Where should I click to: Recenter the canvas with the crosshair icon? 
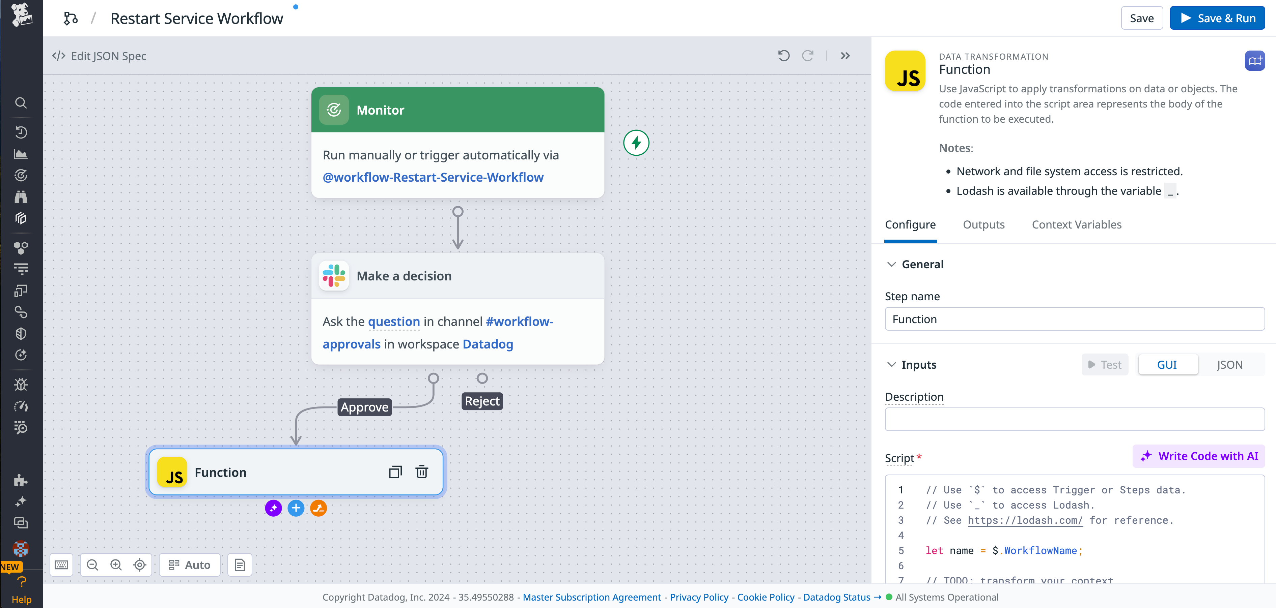pos(139,565)
